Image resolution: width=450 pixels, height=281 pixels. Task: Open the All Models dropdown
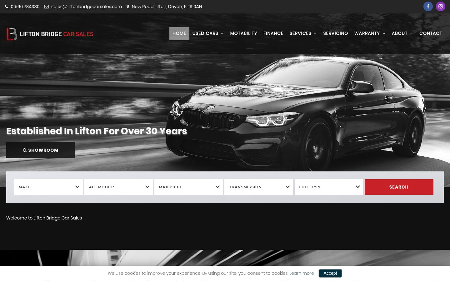(x=118, y=187)
